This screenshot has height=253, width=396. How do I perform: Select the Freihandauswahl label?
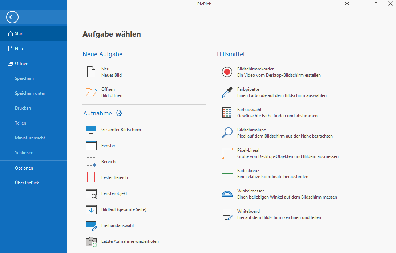tap(117, 225)
